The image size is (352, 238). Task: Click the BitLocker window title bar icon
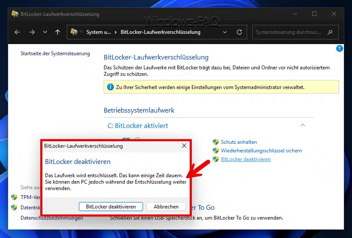click(15, 14)
